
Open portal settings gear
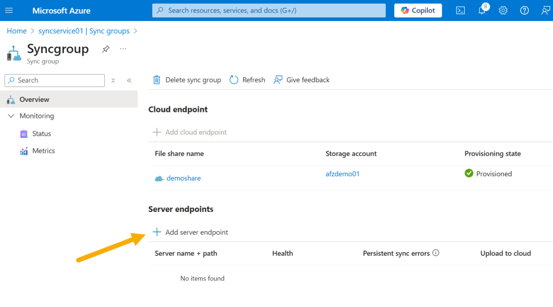503,11
